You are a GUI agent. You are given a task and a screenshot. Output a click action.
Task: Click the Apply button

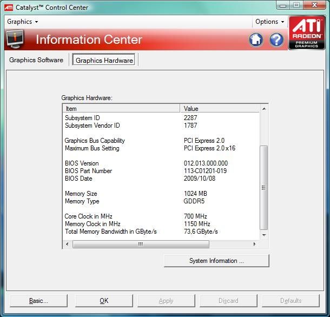[x=166, y=301]
